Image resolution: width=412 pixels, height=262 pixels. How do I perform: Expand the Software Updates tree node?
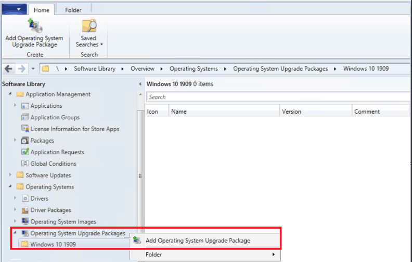(x=10, y=174)
